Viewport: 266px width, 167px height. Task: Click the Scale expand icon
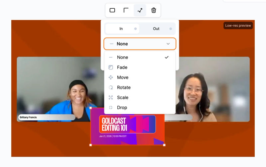pos(111,97)
